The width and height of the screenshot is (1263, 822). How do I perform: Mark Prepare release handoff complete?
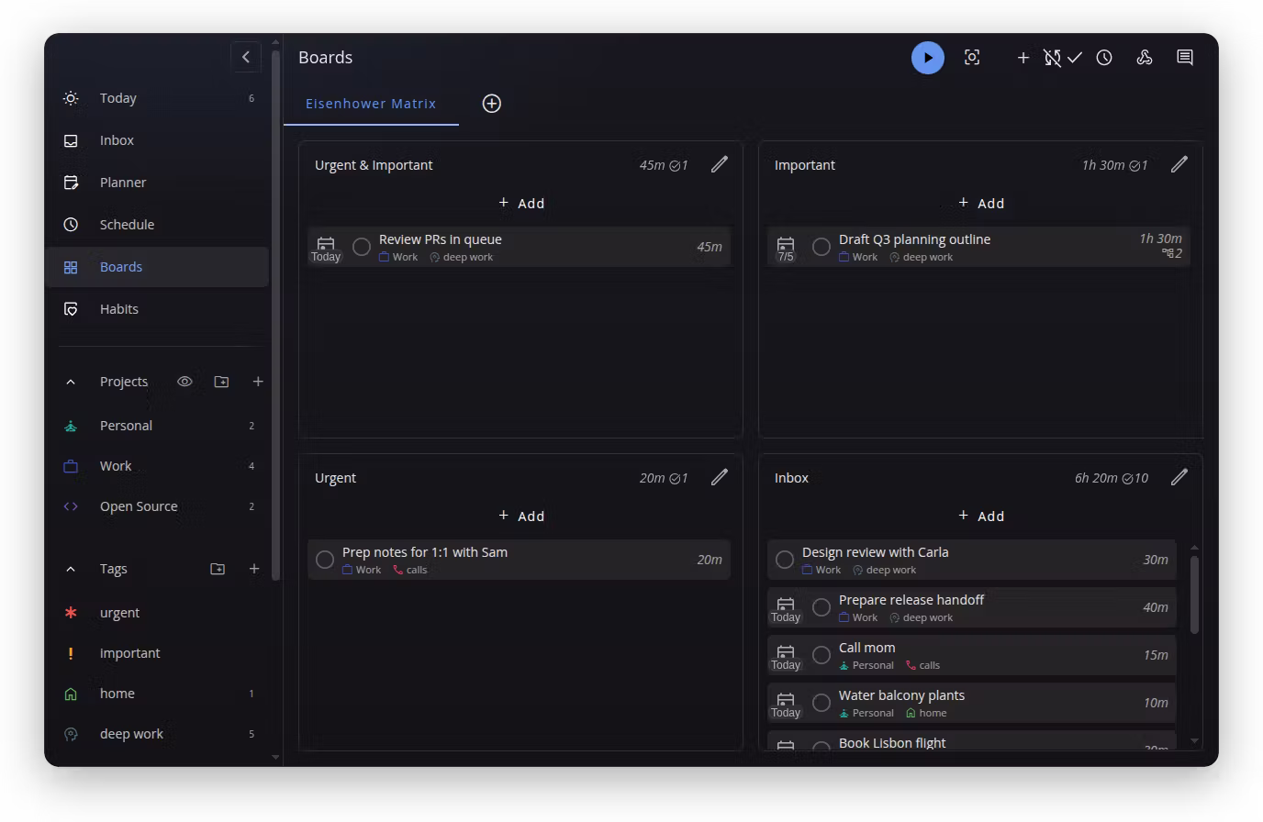click(822, 607)
